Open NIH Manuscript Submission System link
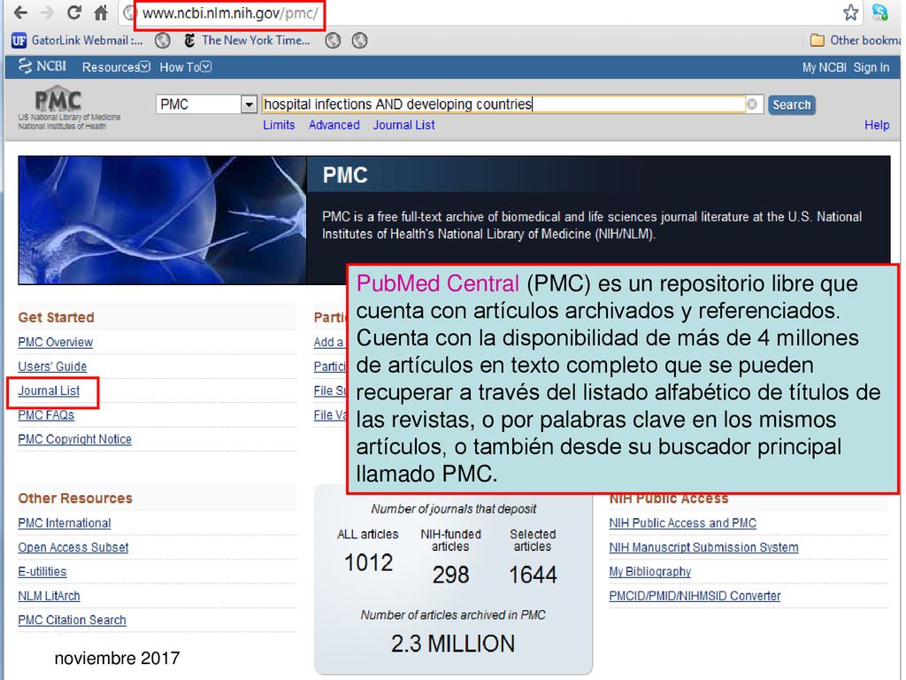Screen dimensions: 906x680 (x=703, y=547)
